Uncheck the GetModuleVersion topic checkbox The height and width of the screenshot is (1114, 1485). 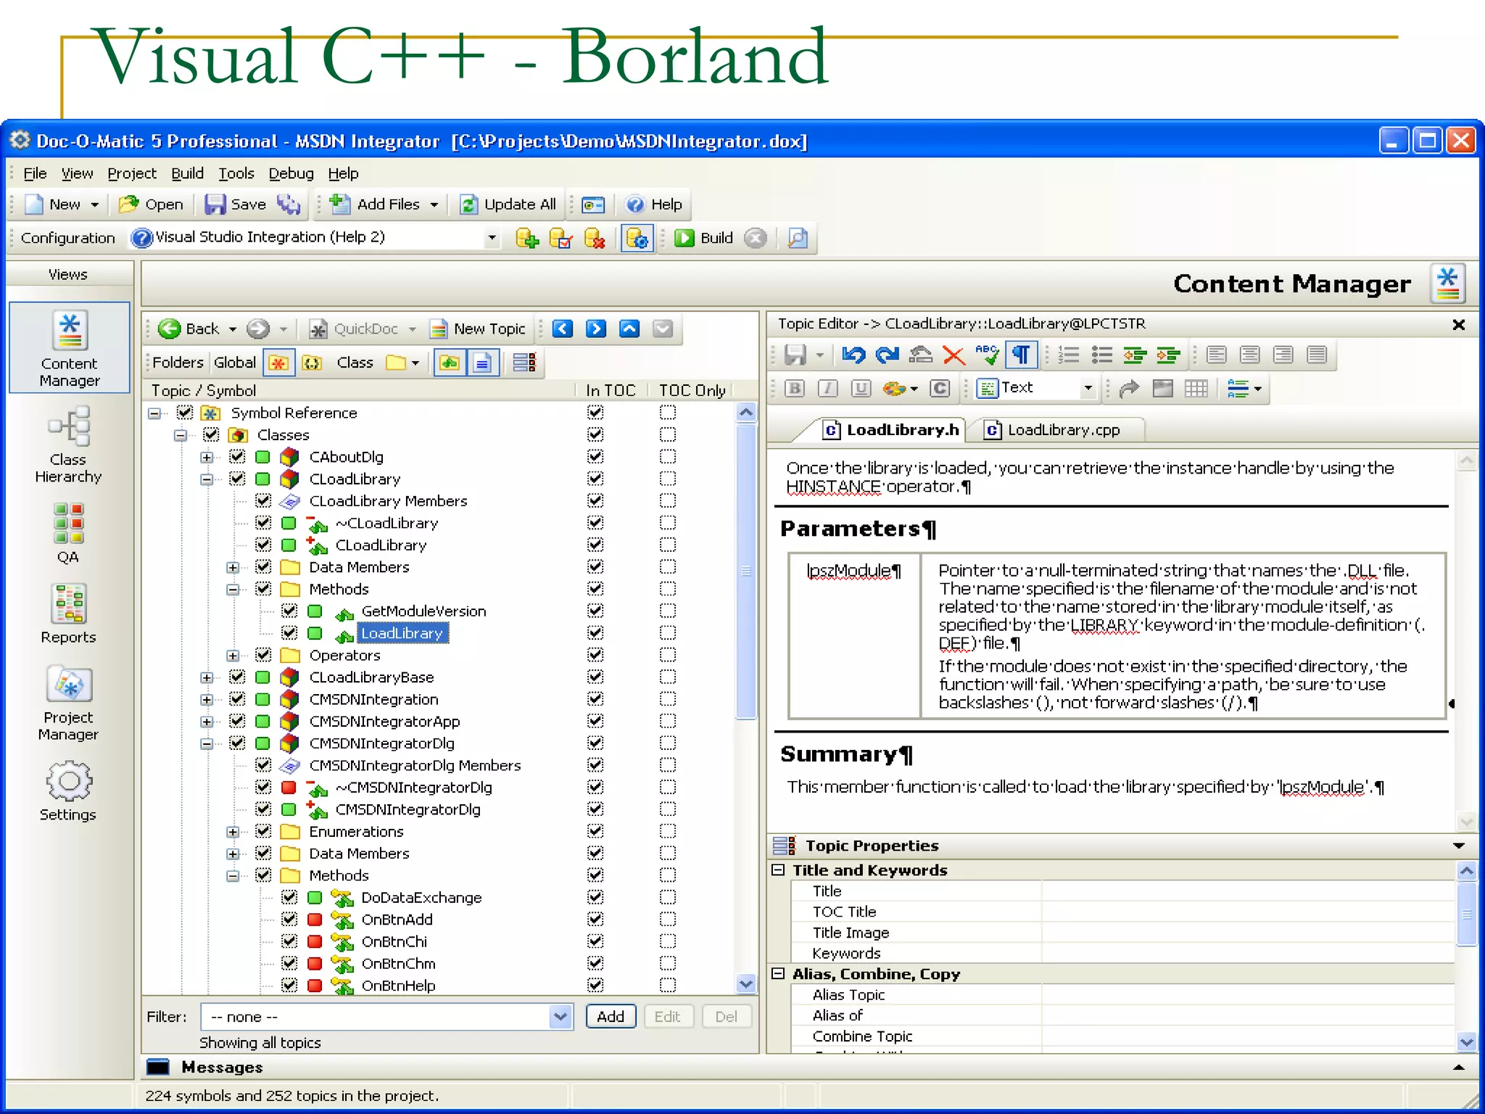point(289,611)
